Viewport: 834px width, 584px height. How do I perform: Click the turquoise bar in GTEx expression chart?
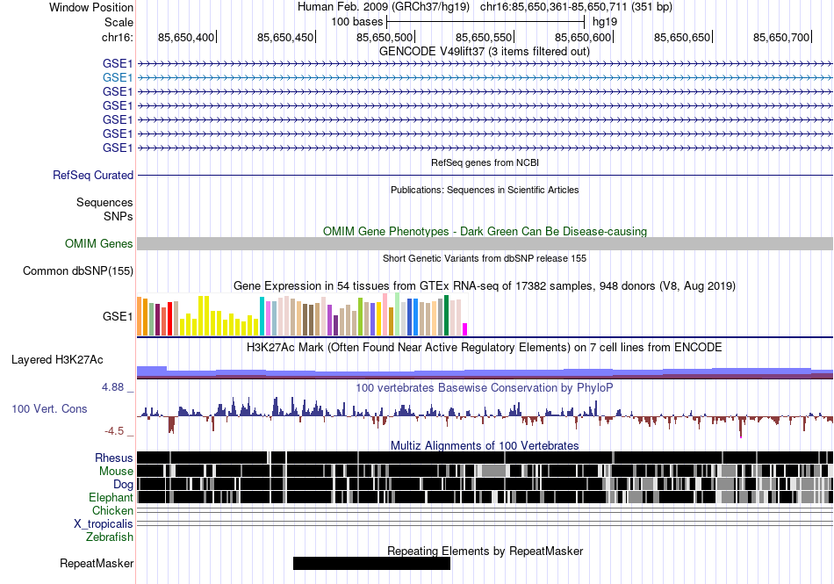(x=262, y=316)
